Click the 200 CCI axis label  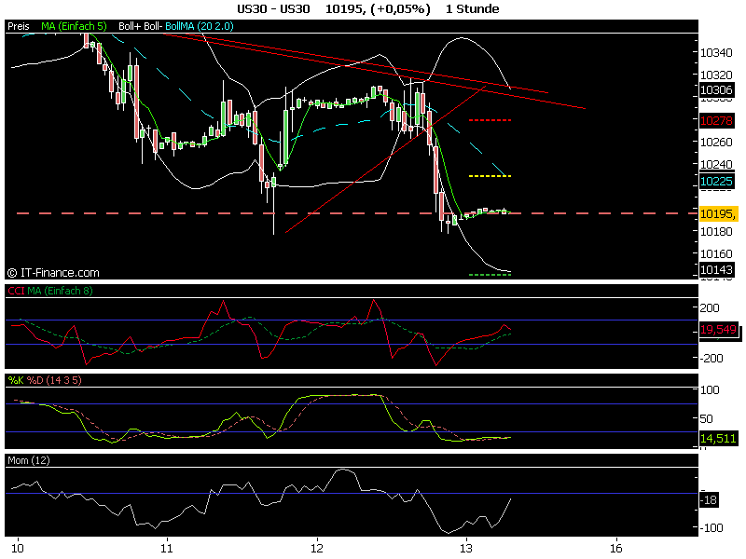tap(710, 307)
